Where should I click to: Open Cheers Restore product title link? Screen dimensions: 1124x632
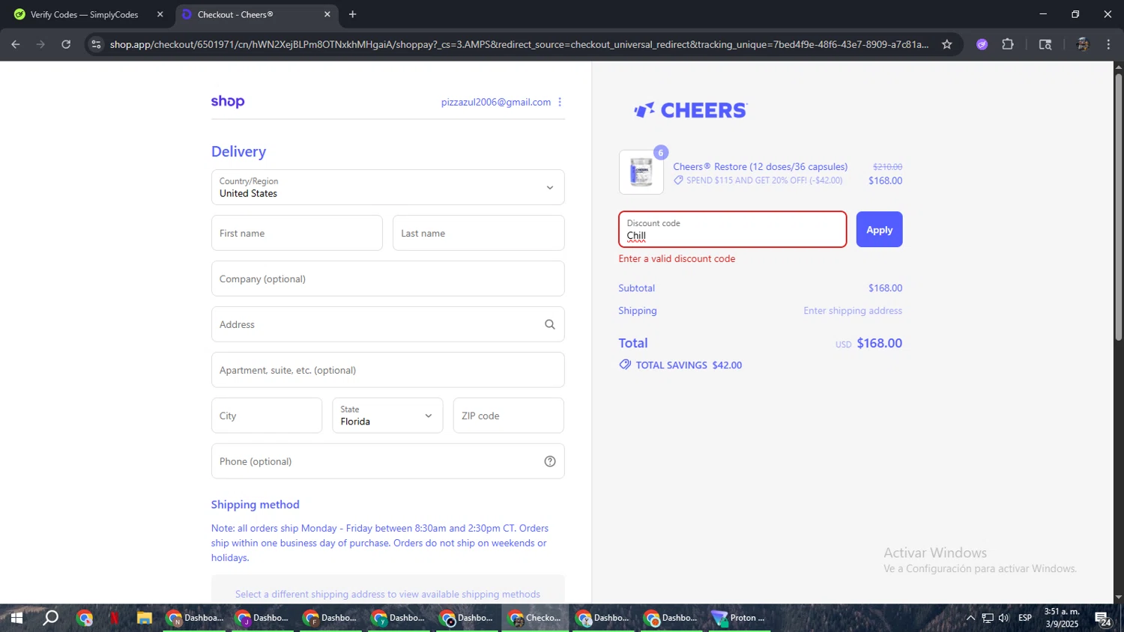pos(761,166)
